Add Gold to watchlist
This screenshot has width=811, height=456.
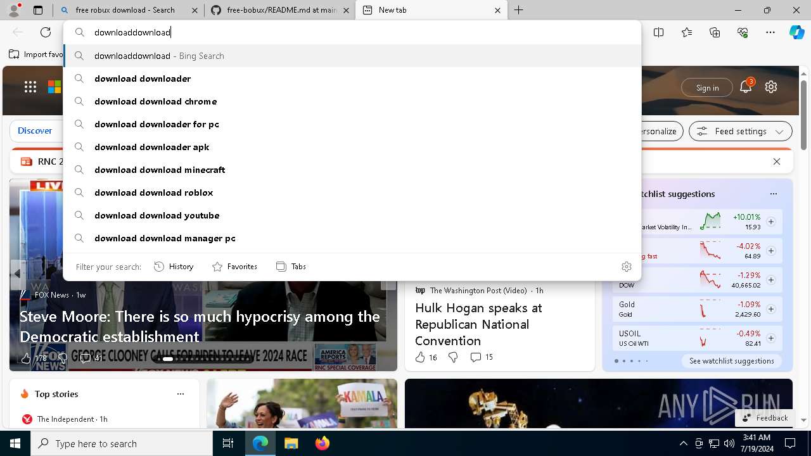coord(771,309)
